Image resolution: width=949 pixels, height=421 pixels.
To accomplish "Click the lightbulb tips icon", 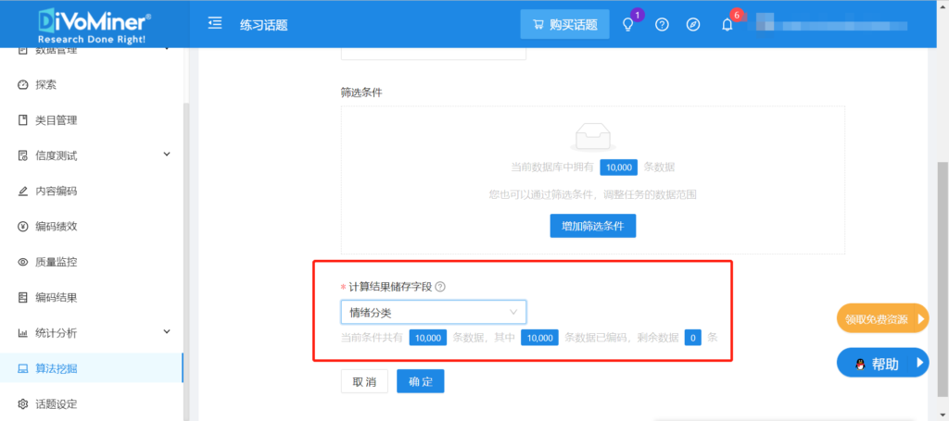I will (628, 25).
